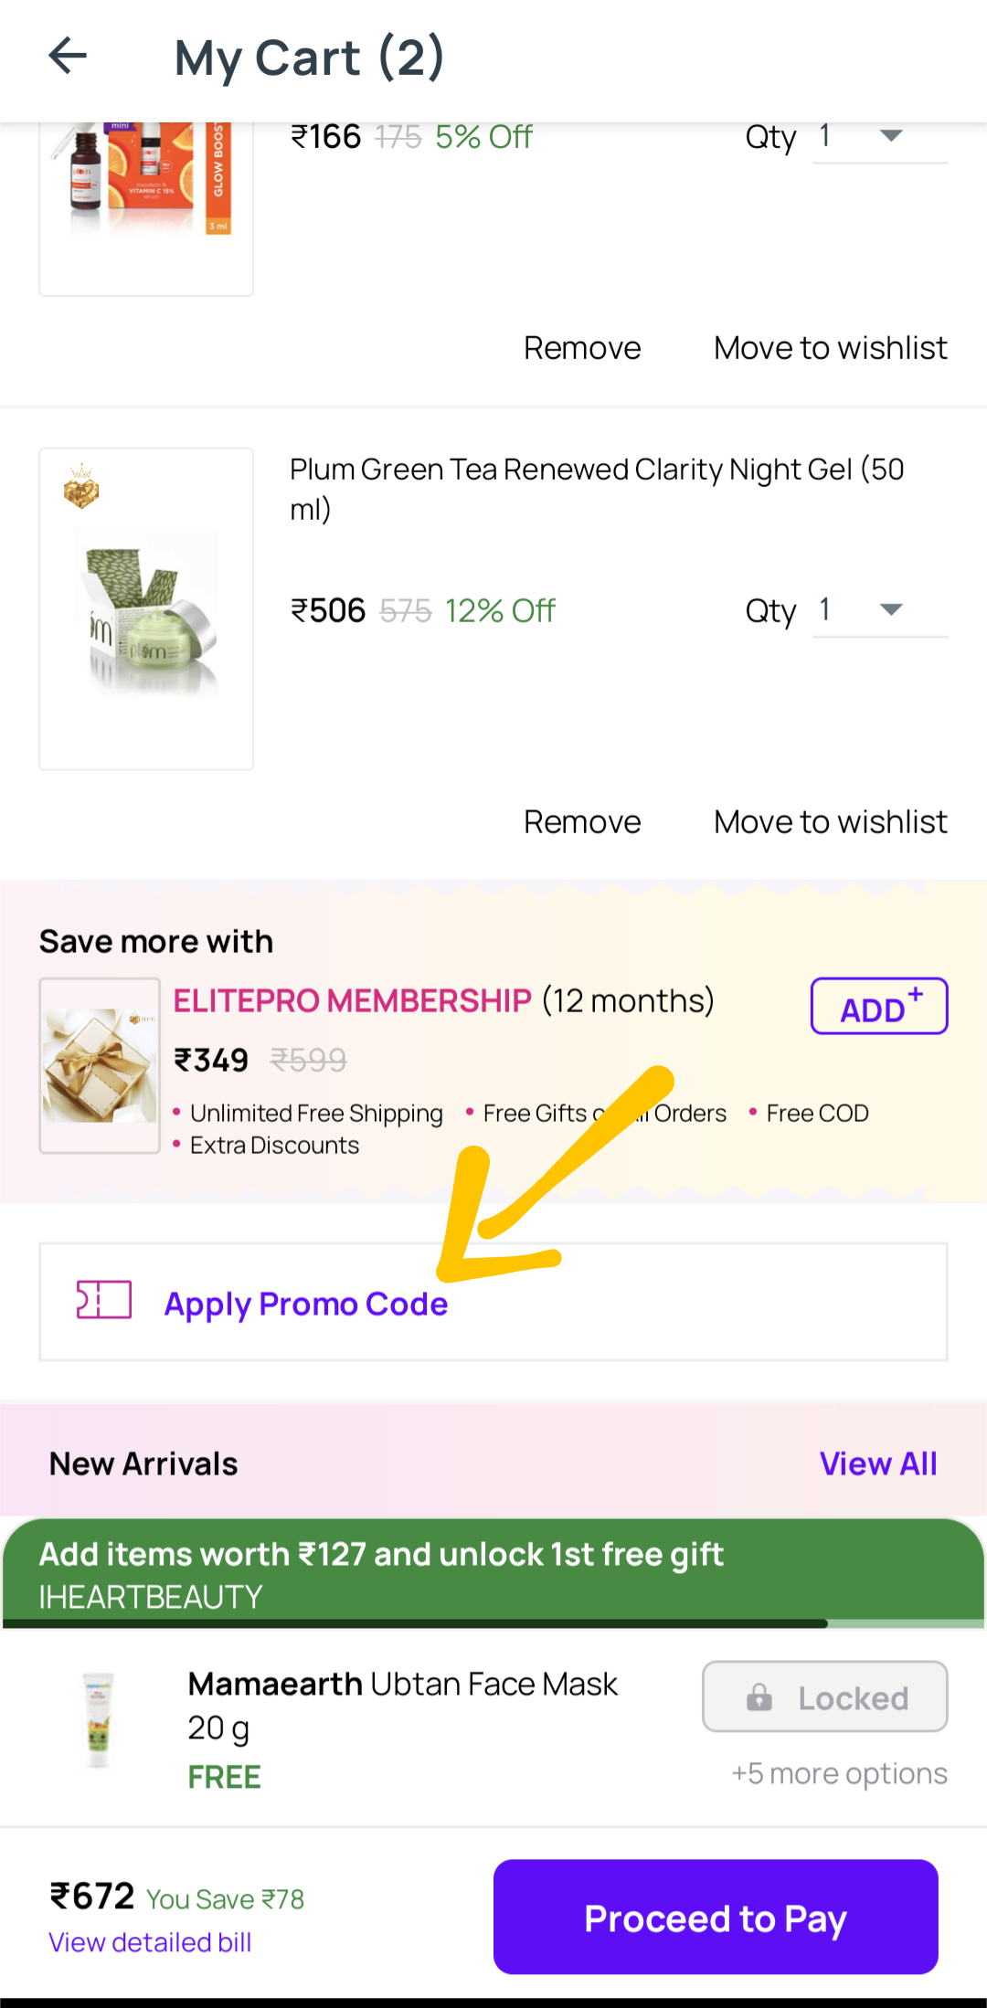The image size is (987, 2008).
Task: Open quantity dropdown for ₹166 item
Action: click(879, 137)
